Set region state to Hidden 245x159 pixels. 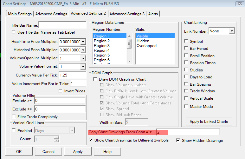tap(155, 41)
